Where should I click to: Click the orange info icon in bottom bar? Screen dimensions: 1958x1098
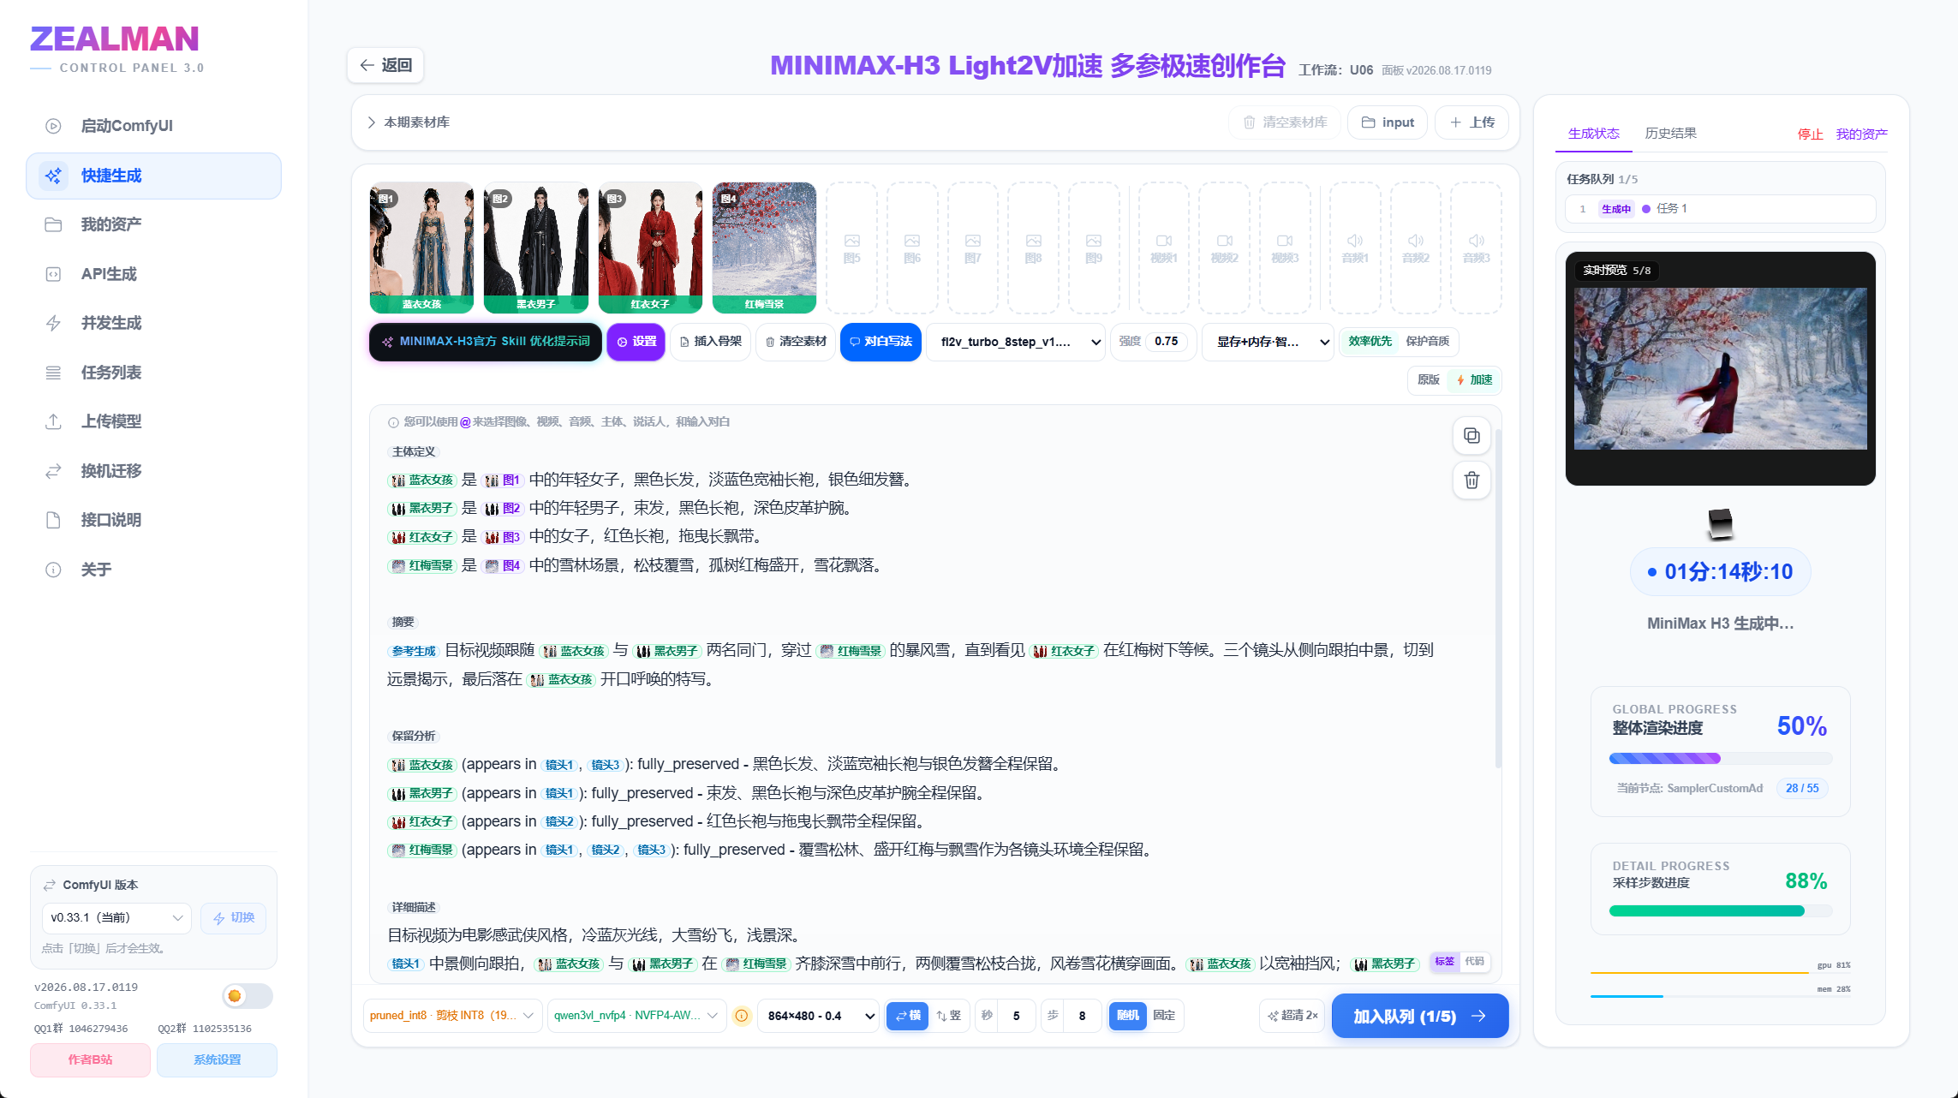click(742, 1016)
